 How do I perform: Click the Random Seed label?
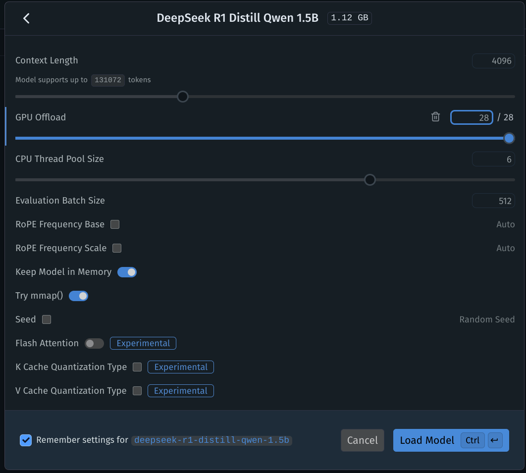[487, 319]
